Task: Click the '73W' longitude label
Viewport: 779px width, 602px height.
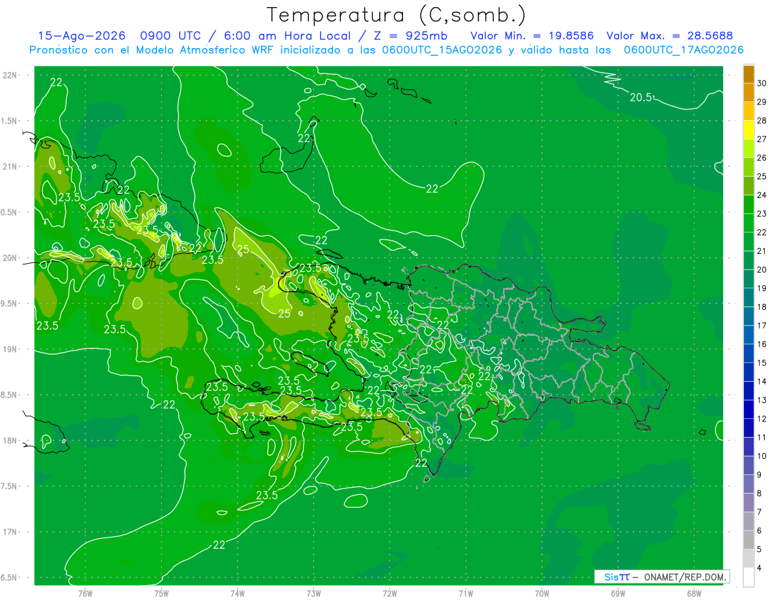Action: click(314, 593)
